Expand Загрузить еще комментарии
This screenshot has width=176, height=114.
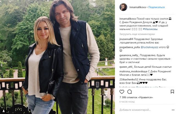pos(137,34)
